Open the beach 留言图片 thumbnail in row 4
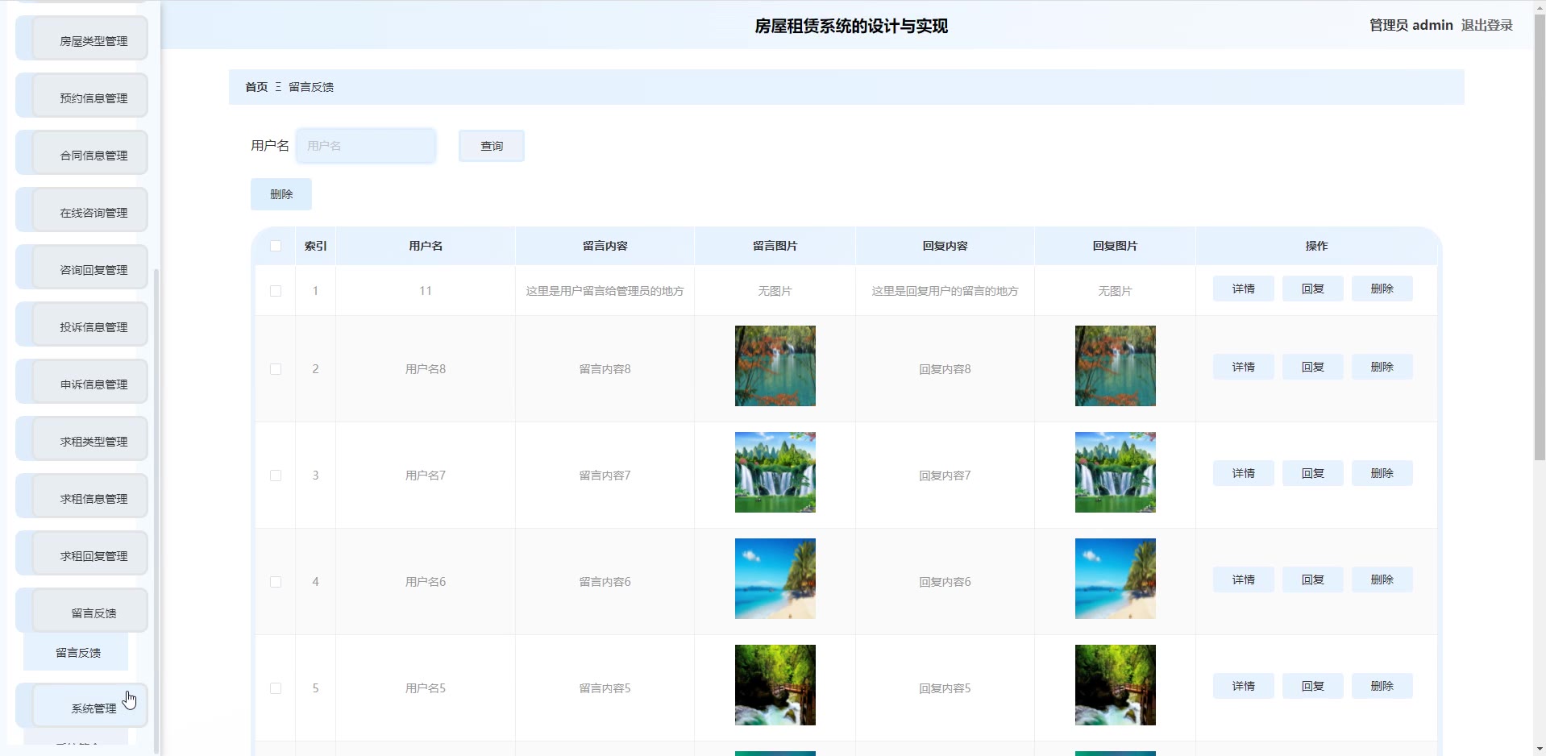Image resolution: width=1546 pixels, height=756 pixels. [775, 579]
